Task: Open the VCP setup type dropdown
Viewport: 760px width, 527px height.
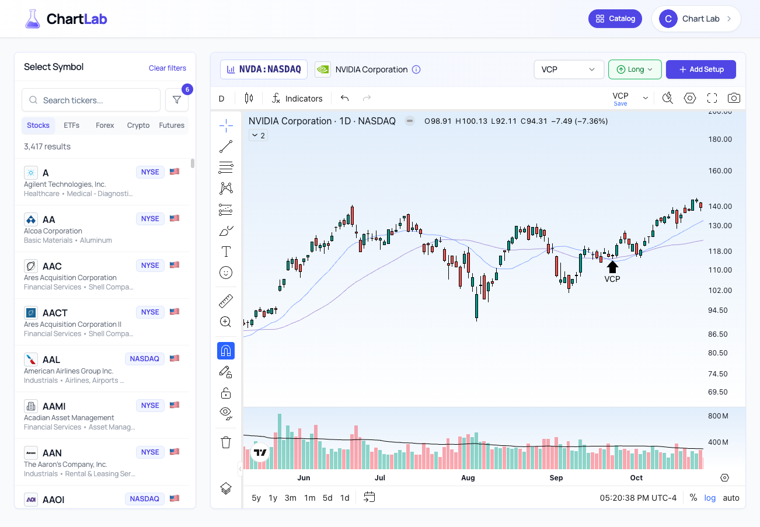Action: coord(569,69)
